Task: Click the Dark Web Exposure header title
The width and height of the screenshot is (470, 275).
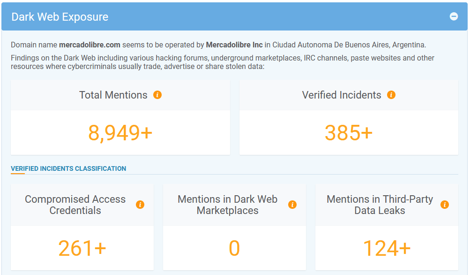Action: tap(60, 17)
